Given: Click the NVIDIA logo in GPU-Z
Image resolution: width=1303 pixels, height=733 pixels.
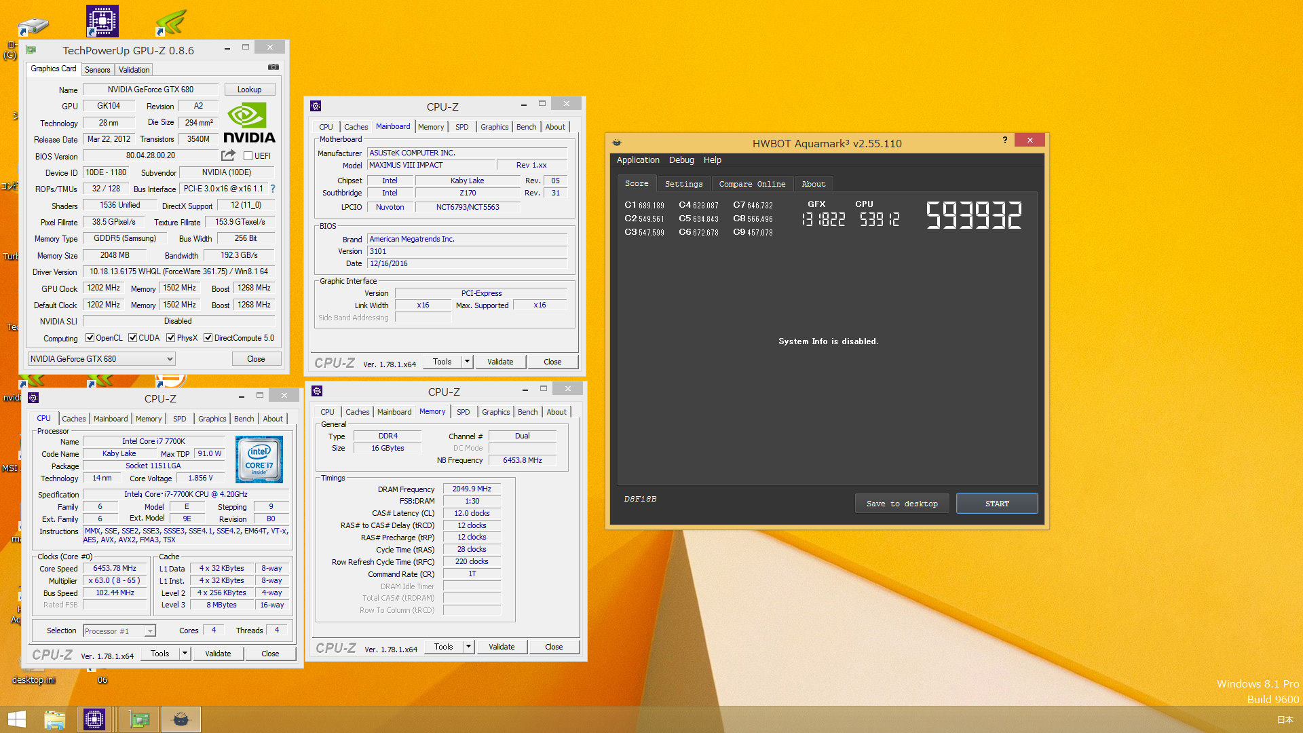Looking at the screenshot, I should [249, 123].
